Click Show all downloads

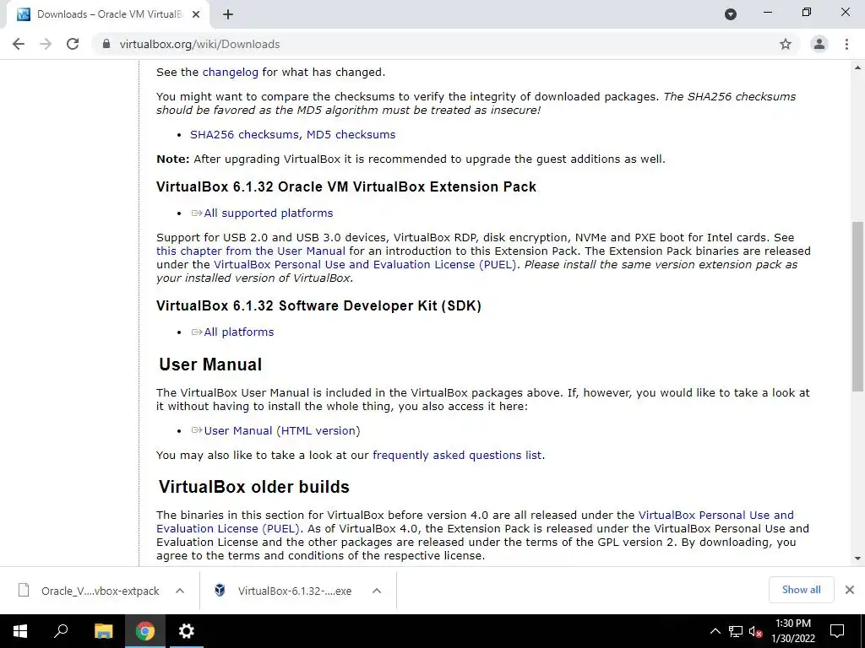click(x=801, y=590)
